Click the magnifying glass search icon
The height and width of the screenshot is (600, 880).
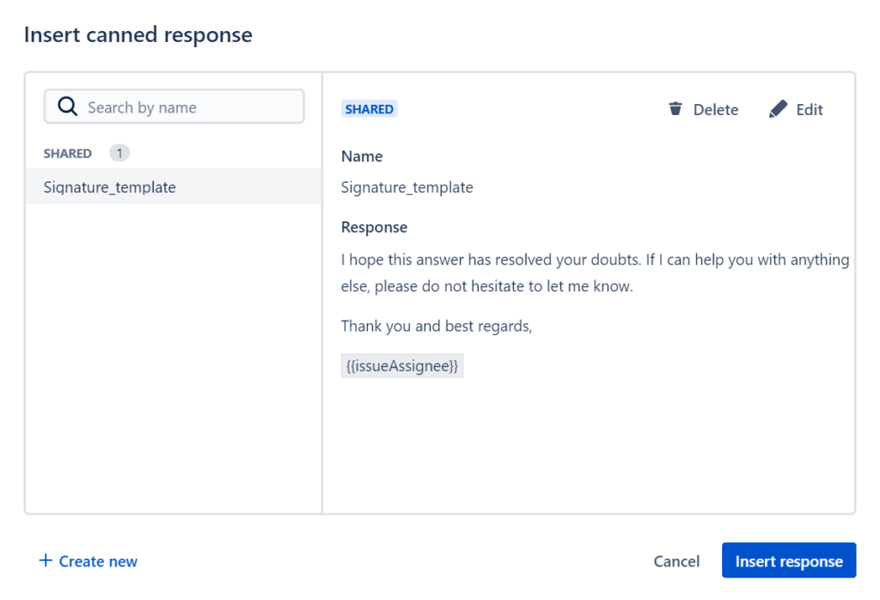pos(67,107)
